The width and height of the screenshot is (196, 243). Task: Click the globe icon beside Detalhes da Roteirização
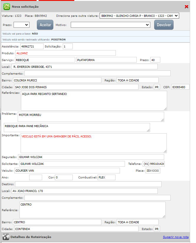(x=6, y=237)
